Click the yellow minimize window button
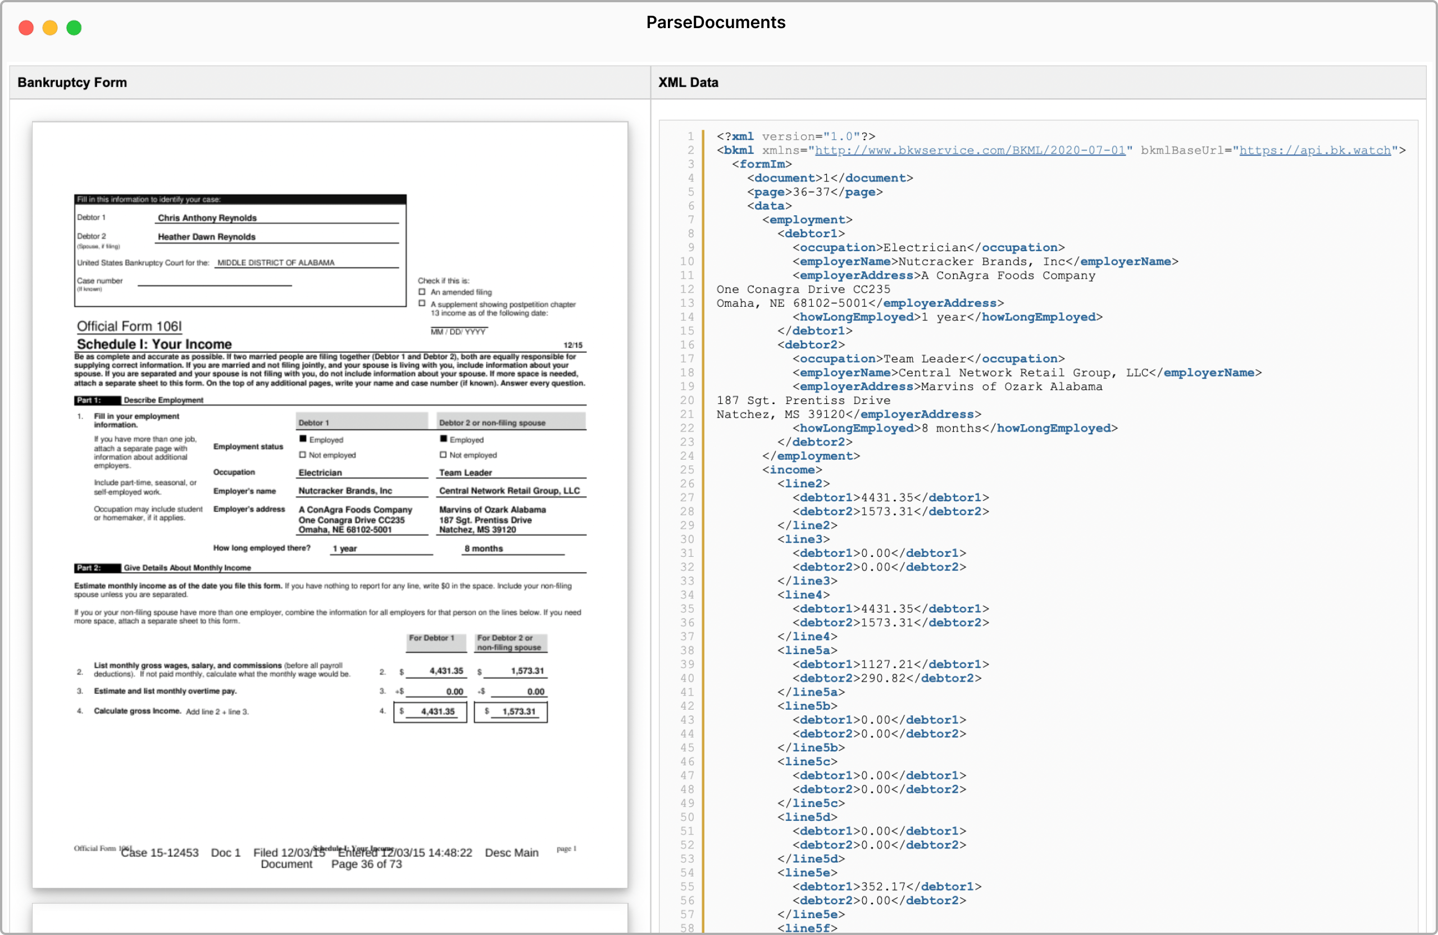 coord(50,28)
